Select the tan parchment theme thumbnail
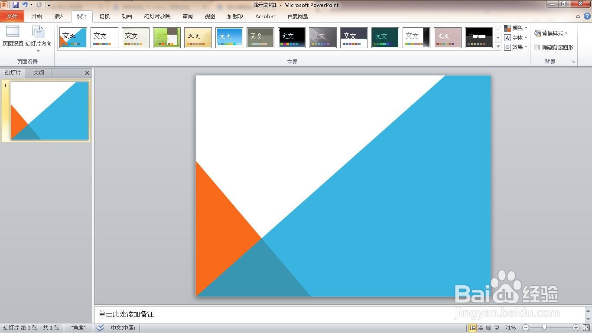The height and width of the screenshot is (333, 592). pos(198,38)
